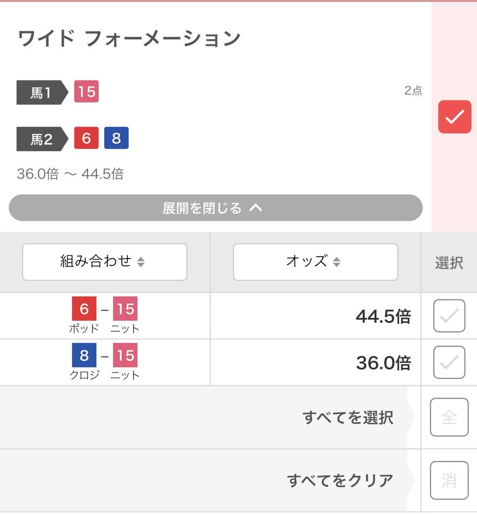Viewport: 477px width, 515px height.
Task: Collapse details with 展開を閉じる button
Action: 216,208
